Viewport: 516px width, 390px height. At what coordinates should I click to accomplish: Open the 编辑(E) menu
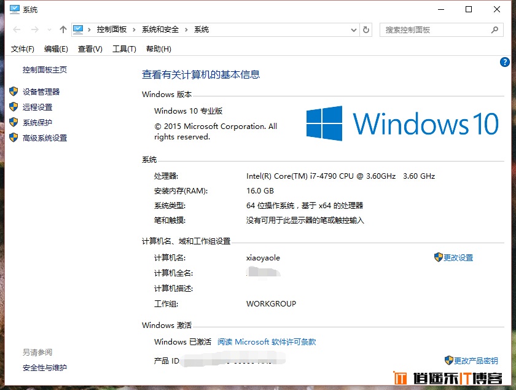tap(56, 49)
